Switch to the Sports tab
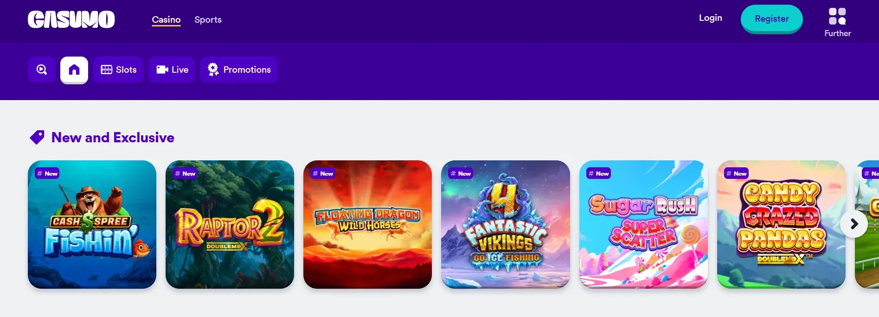879x317 pixels. tap(208, 19)
